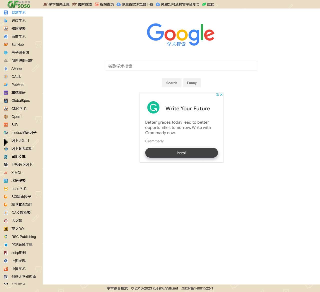Click the Sci-Hub icon in sidebar

click(x=6, y=45)
